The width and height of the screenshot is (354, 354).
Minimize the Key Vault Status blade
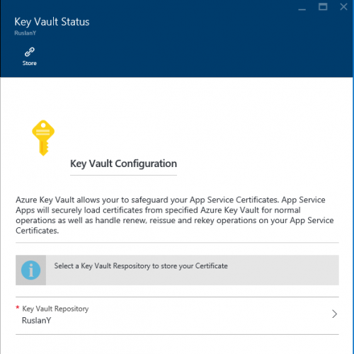click(x=302, y=9)
